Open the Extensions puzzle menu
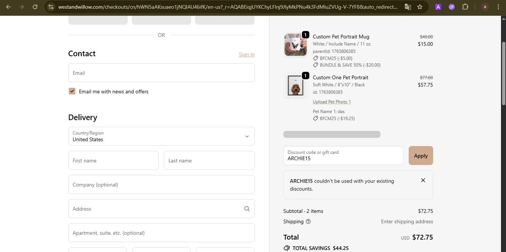Screen dimensions: 506x252 465,7
